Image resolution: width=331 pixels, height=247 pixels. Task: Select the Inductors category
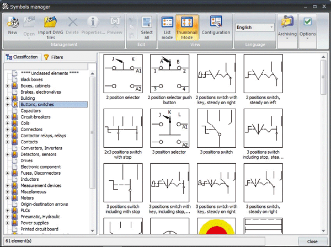click(30, 179)
